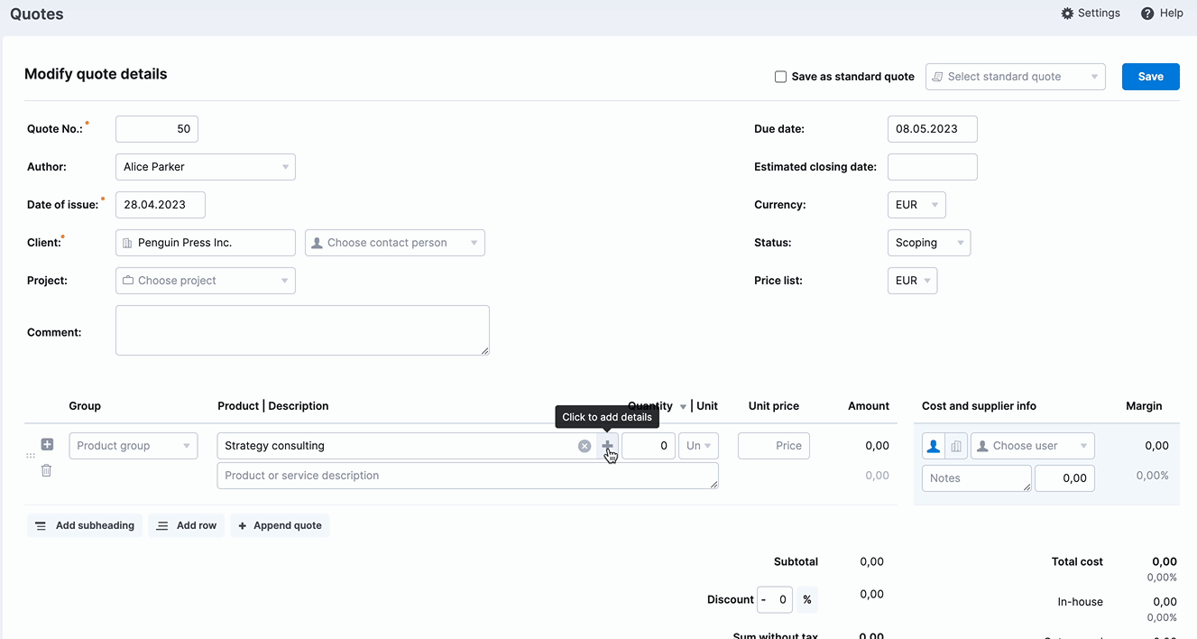
Task: Click the Date of issue field
Action: [x=161, y=205]
